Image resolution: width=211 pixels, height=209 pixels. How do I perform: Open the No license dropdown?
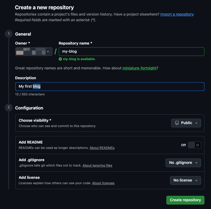coord(185,180)
